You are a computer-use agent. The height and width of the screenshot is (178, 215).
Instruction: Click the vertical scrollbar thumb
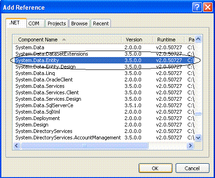[198, 114]
